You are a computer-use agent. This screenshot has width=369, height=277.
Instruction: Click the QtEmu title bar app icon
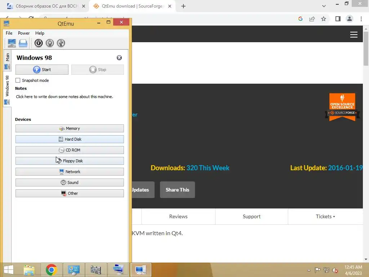pos(6,23)
